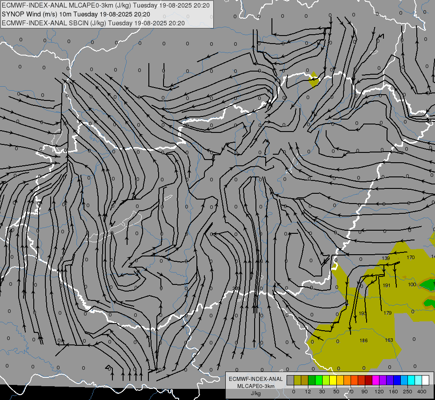Click the magenta legend swatch
Screen dimensions: 435x400
(x=376, y=380)
